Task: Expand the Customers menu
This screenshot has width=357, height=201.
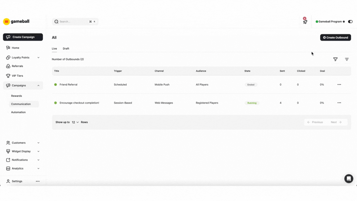Action: (38, 143)
